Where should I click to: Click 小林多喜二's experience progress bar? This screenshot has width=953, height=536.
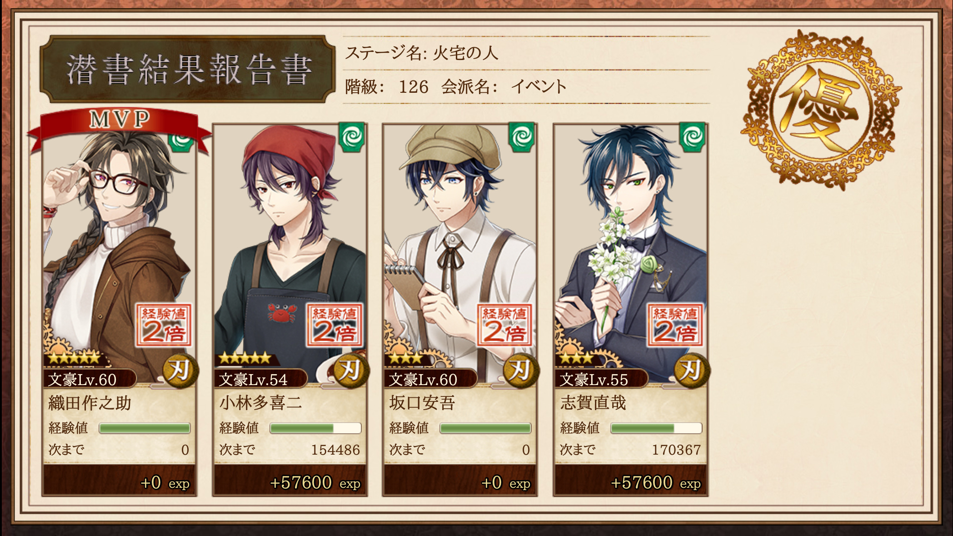pyautogui.click(x=315, y=428)
